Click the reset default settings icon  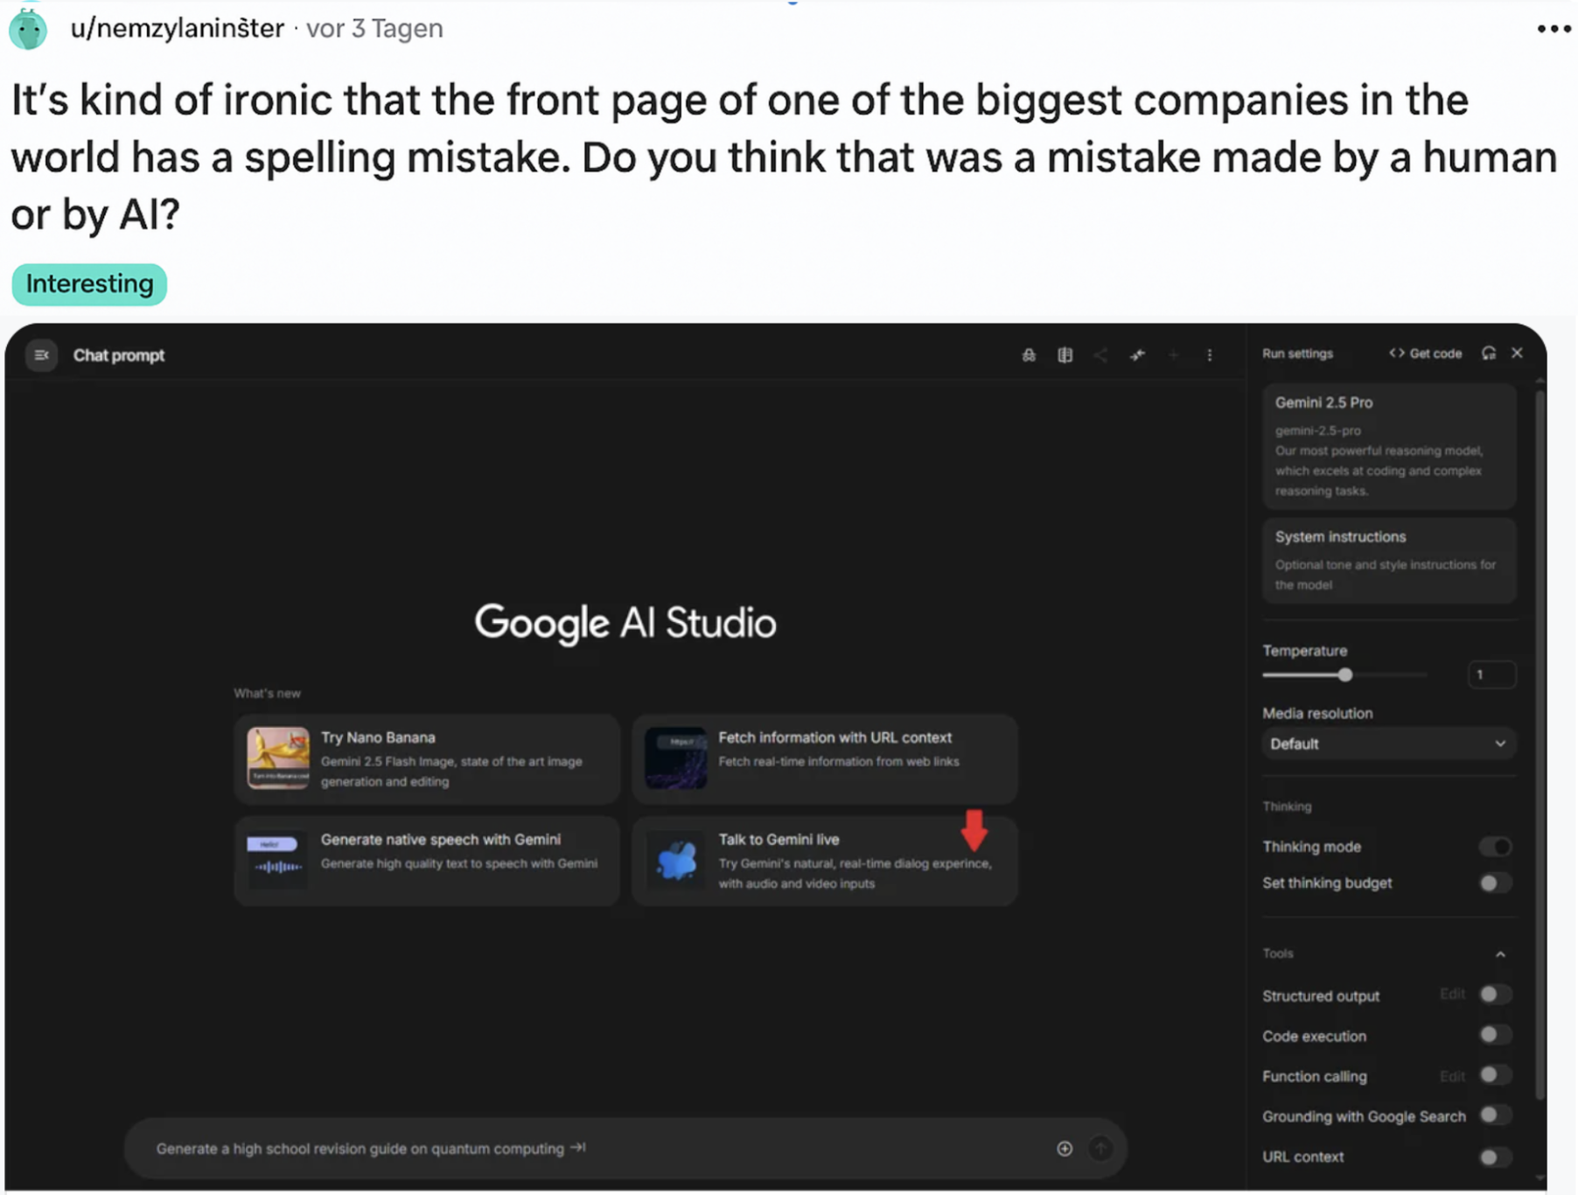1489,353
